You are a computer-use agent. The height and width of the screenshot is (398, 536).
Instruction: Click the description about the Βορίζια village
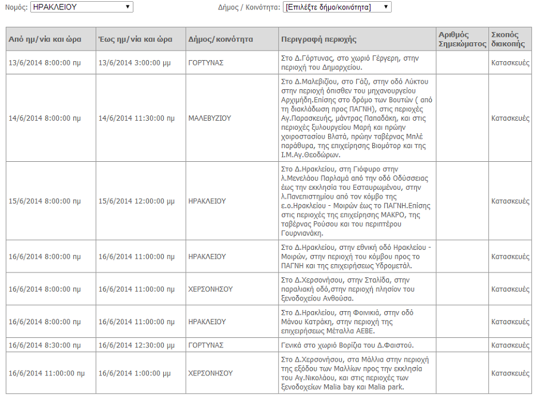point(347,345)
